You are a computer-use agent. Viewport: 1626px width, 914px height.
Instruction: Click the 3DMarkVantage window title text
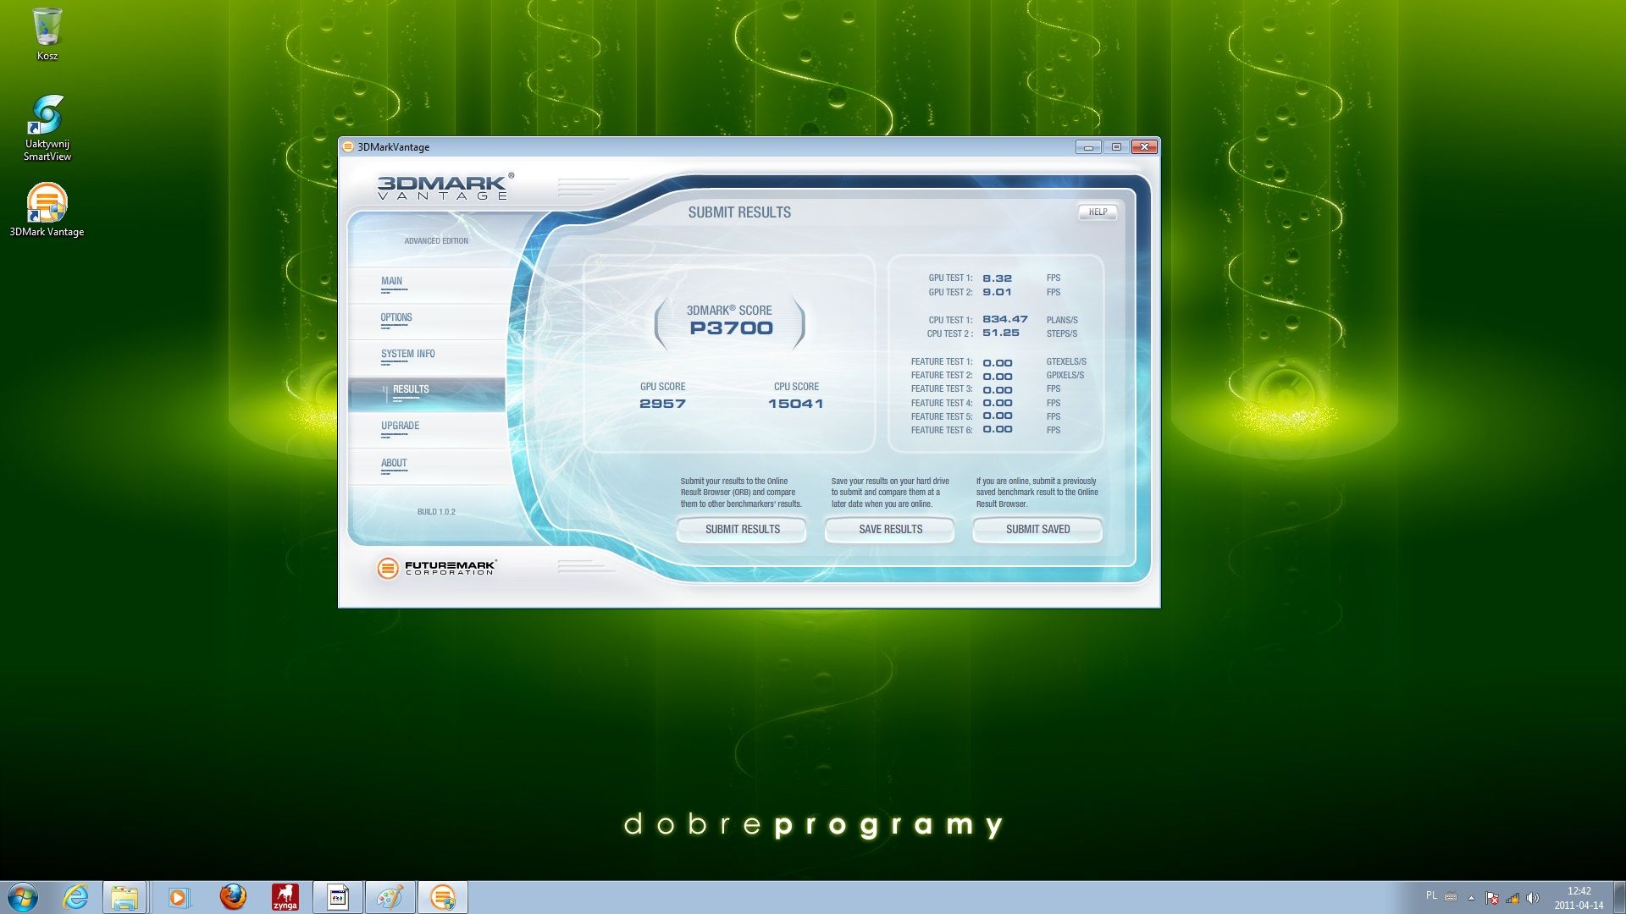pos(393,147)
